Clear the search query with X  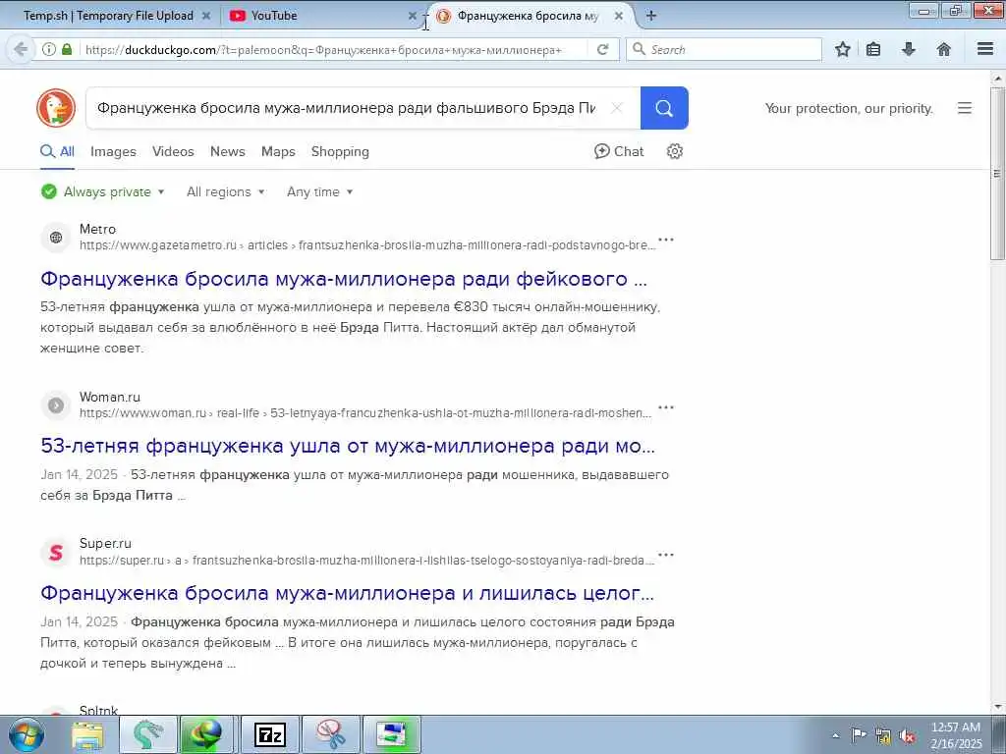point(617,108)
